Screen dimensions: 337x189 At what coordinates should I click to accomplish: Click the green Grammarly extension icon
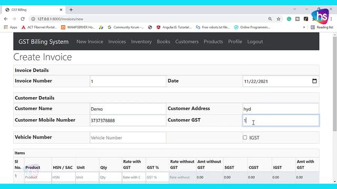tap(289, 19)
